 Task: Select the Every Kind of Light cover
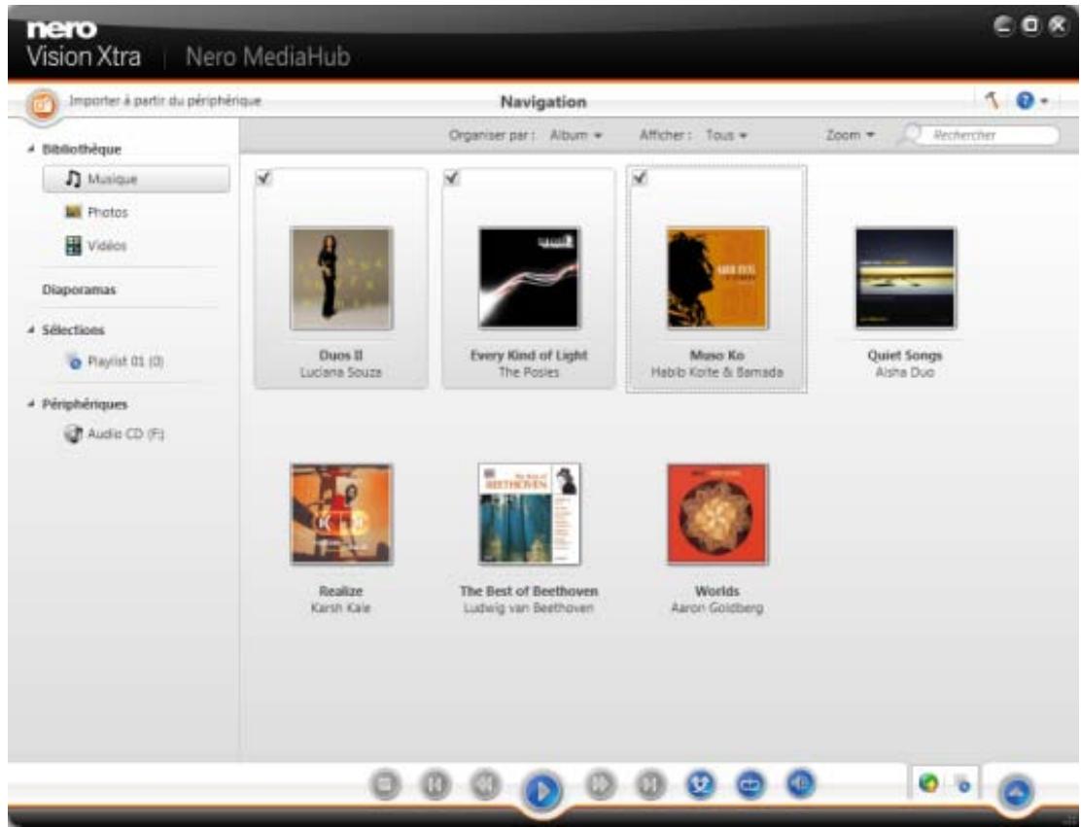(x=529, y=278)
